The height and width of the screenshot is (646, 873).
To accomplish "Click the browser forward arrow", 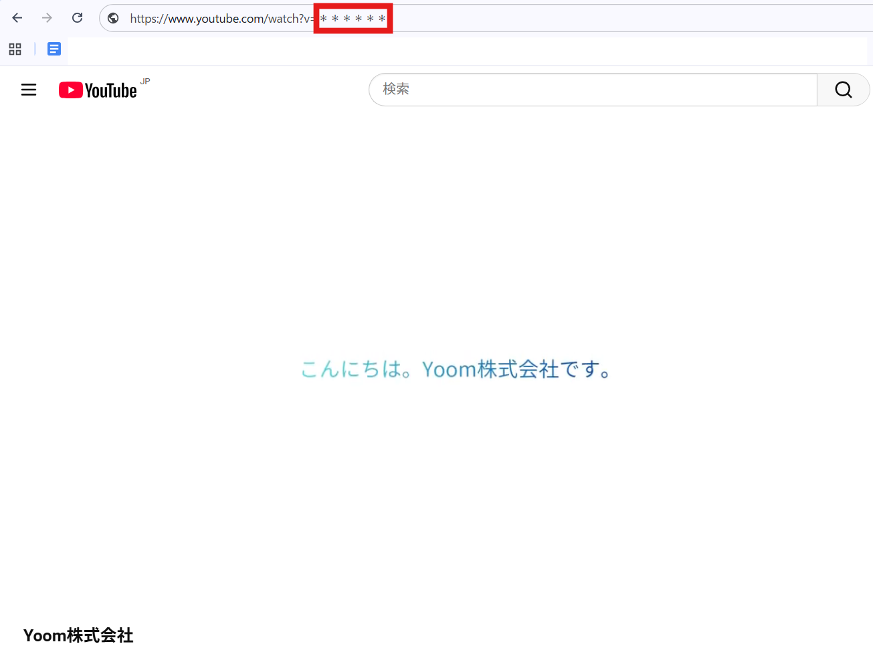I will click(x=47, y=18).
